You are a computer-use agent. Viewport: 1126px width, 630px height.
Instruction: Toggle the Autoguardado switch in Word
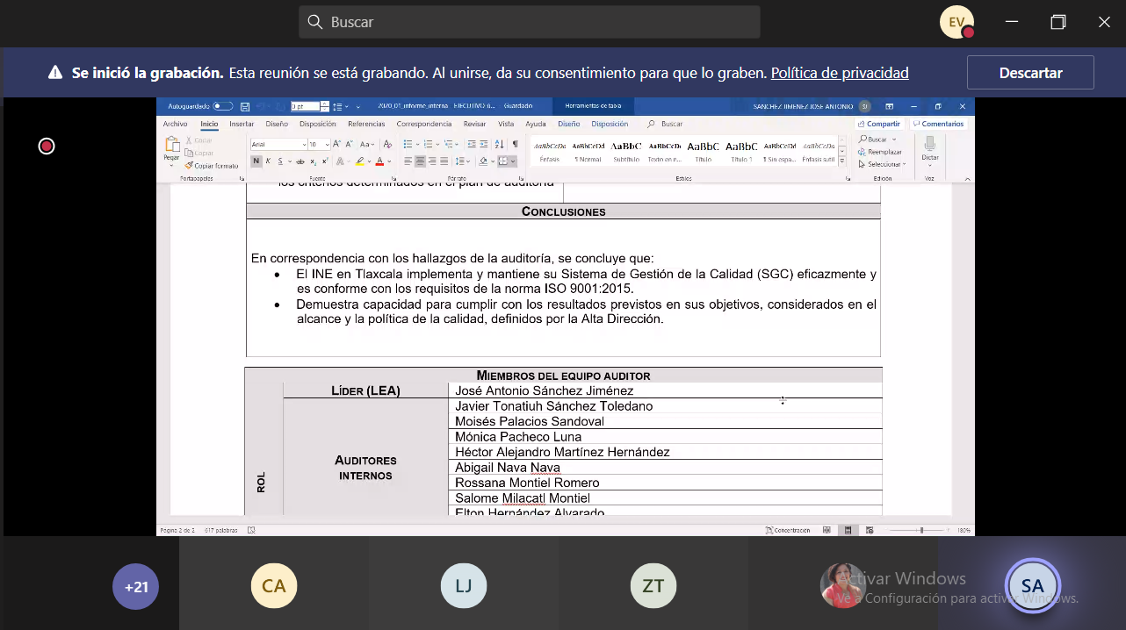pos(223,106)
